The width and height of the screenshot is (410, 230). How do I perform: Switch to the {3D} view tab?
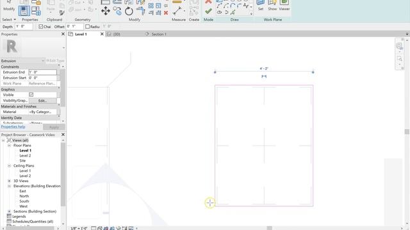point(117,34)
